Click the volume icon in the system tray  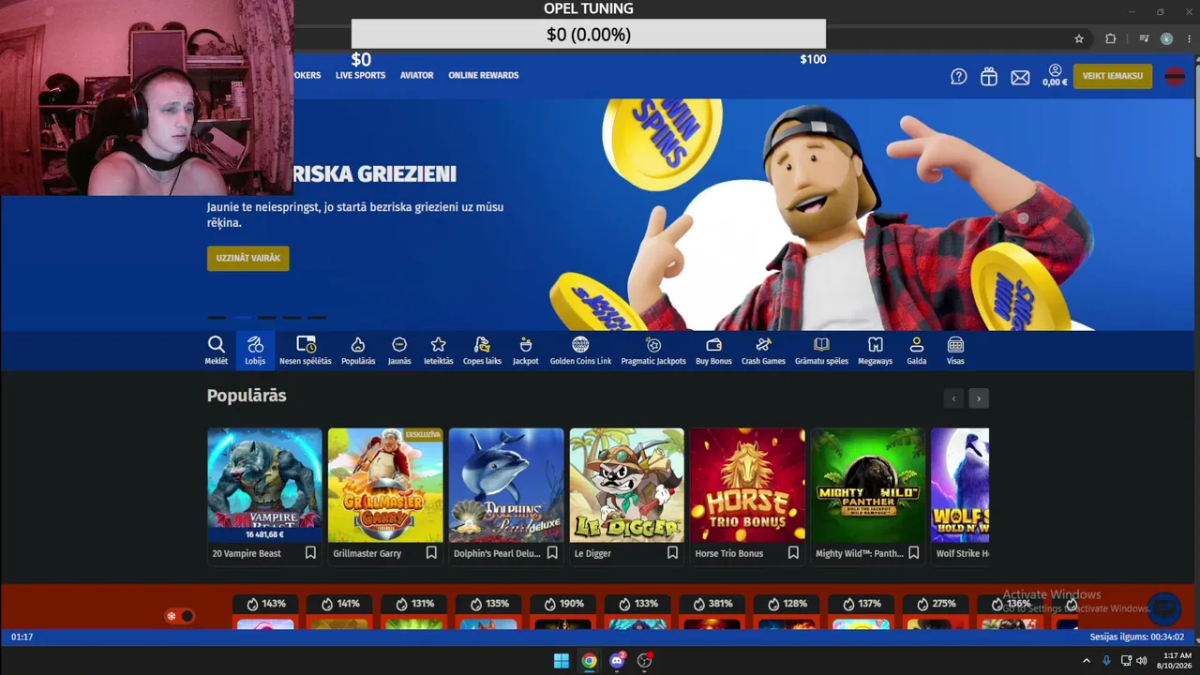click(x=1141, y=661)
